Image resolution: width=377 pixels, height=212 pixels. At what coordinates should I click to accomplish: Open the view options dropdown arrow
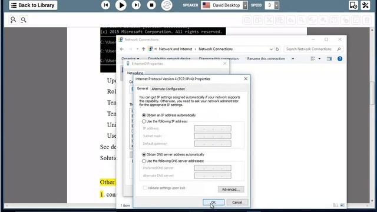tap(319, 59)
